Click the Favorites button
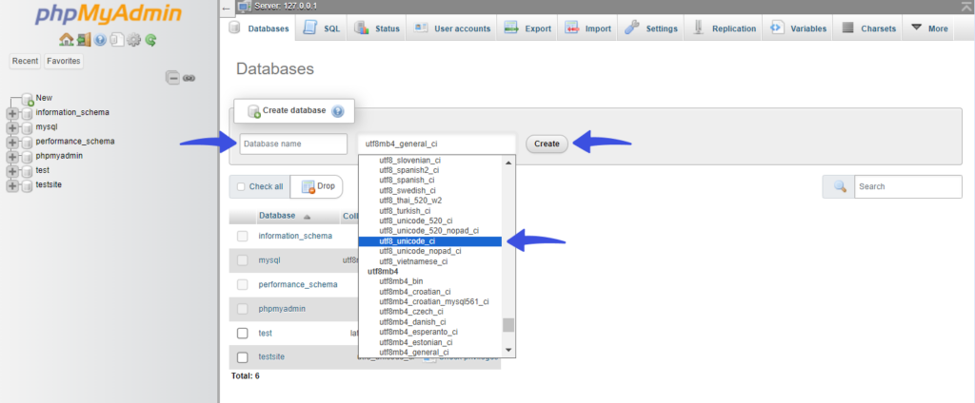Screen dimensions: 975x403 64,61
